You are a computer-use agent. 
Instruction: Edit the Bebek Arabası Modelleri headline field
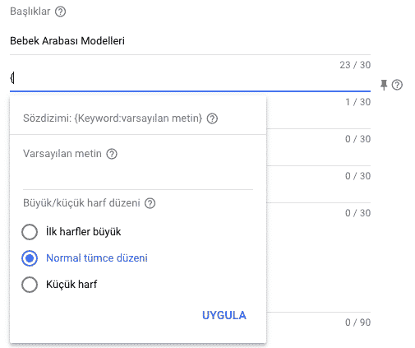tap(190, 41)
